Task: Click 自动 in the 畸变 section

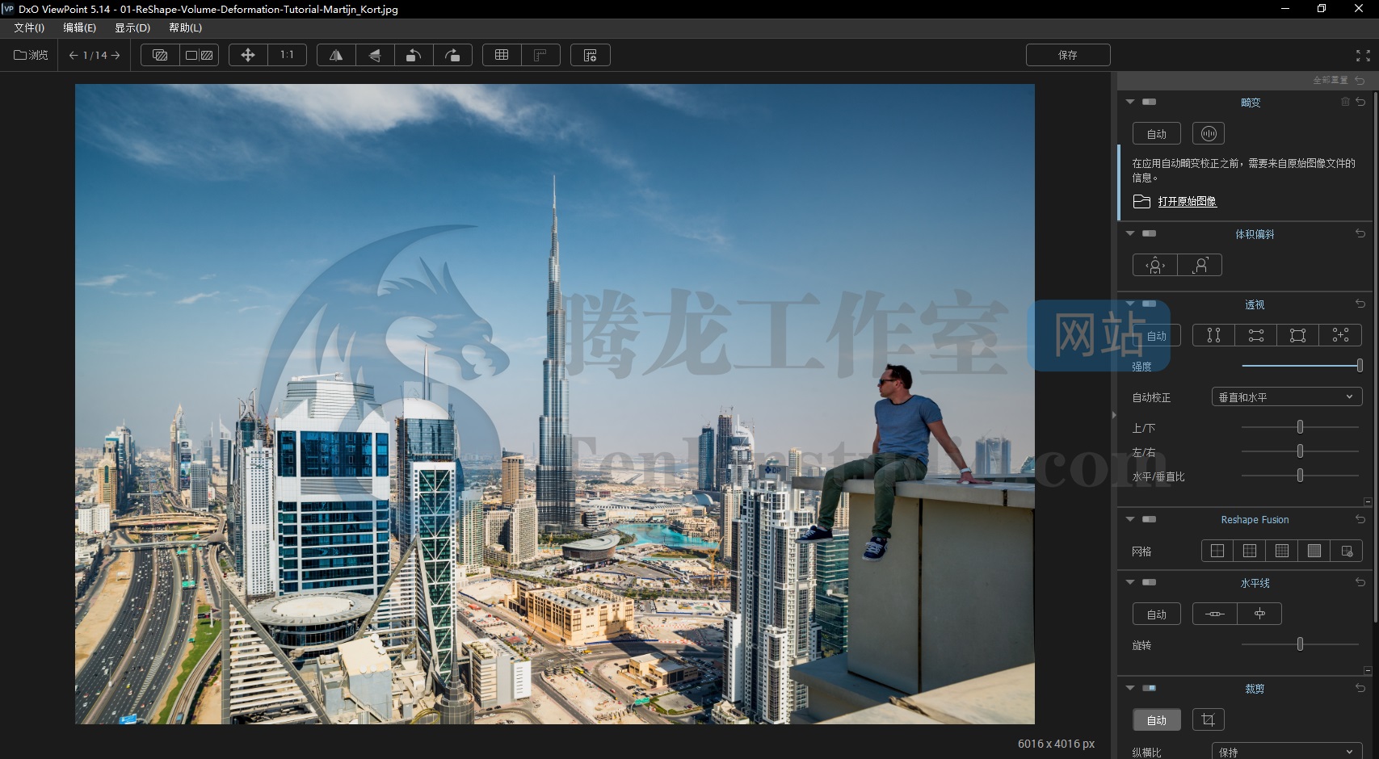Action: click(1157, 133)
